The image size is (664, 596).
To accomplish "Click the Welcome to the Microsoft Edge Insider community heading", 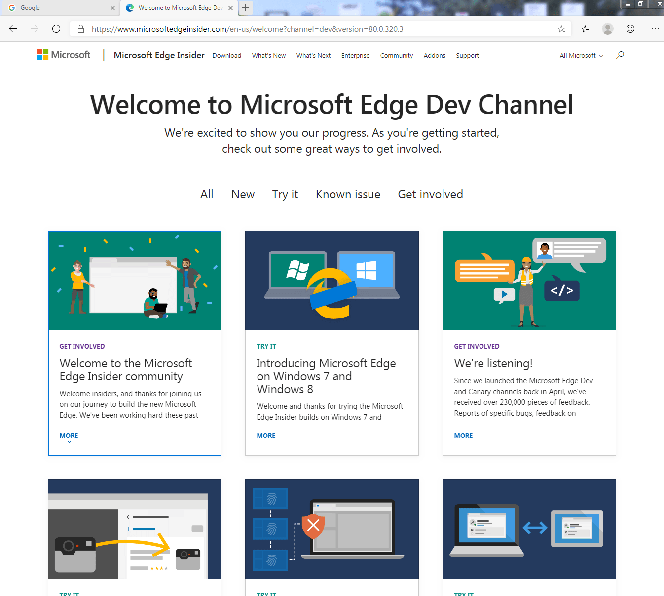I will (126, 370).
